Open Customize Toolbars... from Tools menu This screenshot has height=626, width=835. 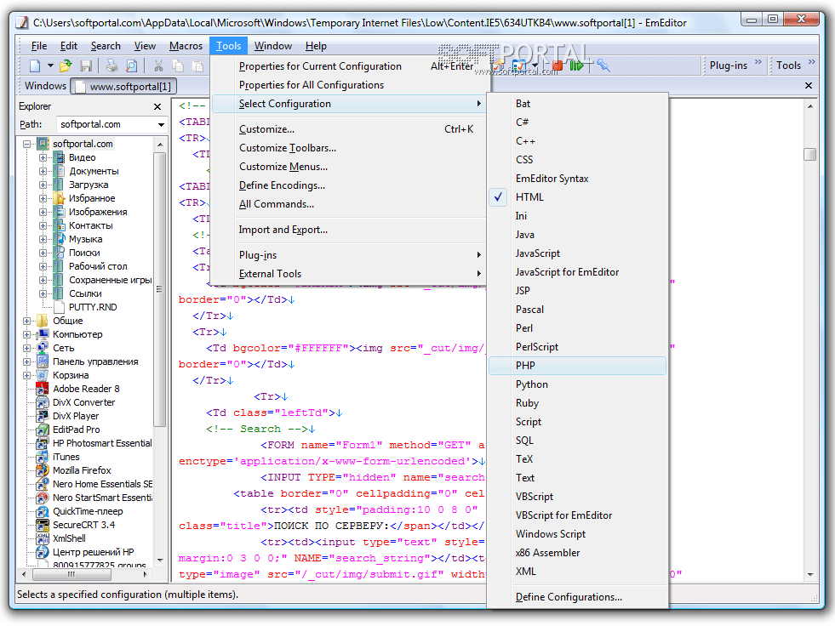point(287,148)
